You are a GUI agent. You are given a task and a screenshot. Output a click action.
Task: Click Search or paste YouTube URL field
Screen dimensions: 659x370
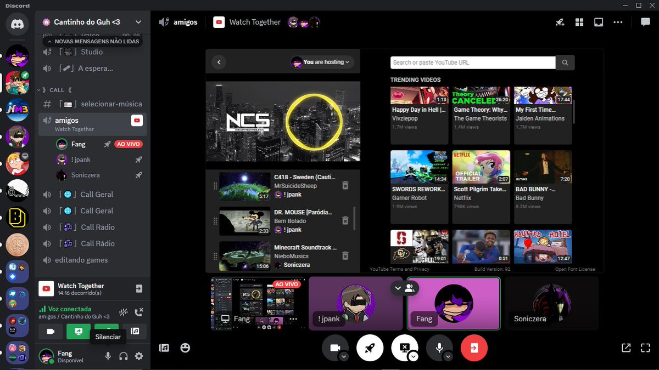(473, 62)
